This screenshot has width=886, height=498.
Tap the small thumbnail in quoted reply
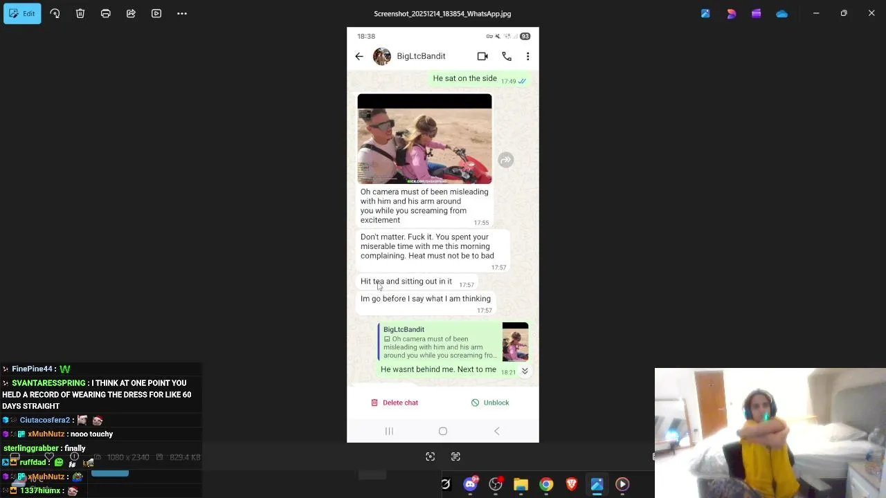pos(515,342)
